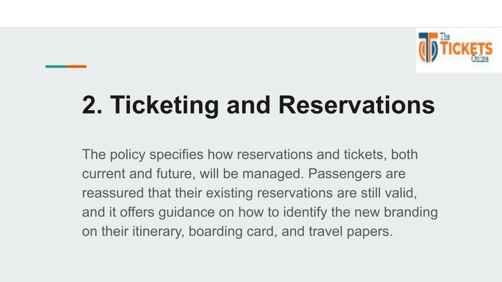
Task: Click the small 'The' text in logo
Action: tap(445, 37)
